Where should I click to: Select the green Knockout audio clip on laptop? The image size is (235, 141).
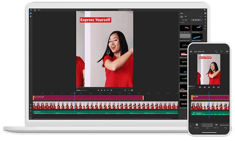[x=105, y=112]
